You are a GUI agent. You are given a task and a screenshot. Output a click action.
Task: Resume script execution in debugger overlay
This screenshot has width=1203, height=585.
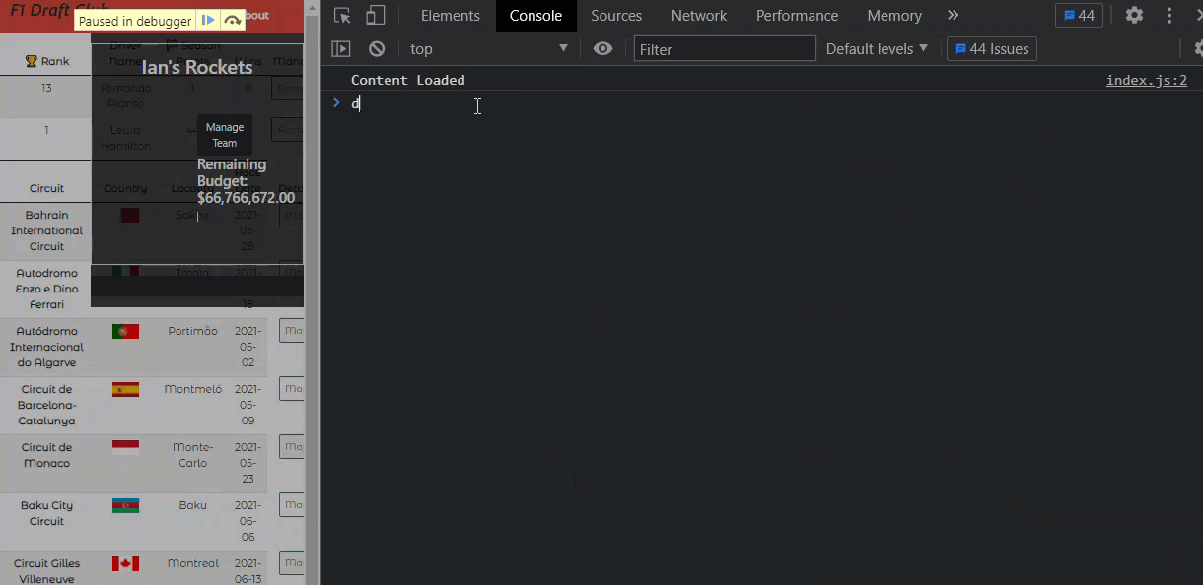point(208,20)
